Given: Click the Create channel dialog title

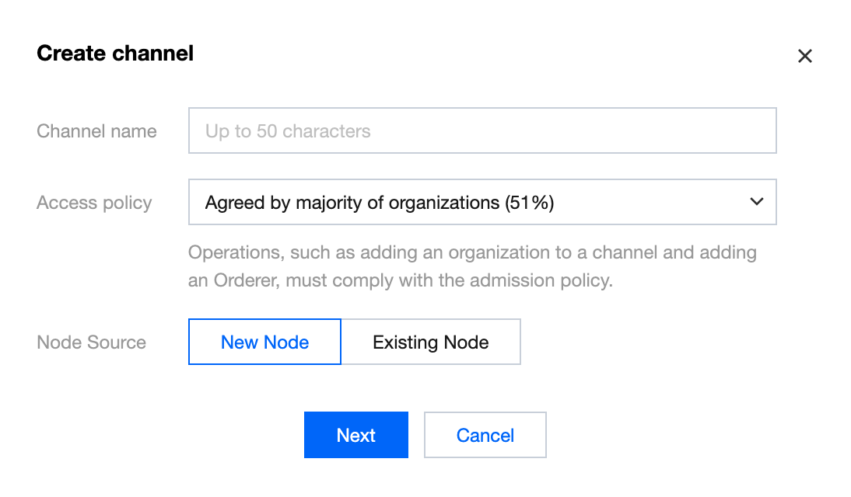Looking at the screenshot, I should click(115, 54).
